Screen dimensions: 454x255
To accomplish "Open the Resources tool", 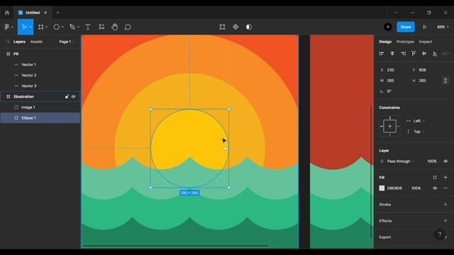I will click(x=101, y=27).
